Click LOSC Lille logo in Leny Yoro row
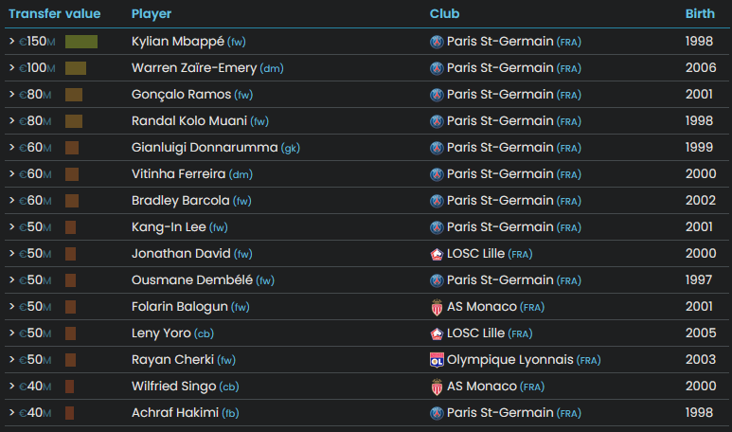The height and width of the screenshot is (432, 732). [x=437, y=333]
